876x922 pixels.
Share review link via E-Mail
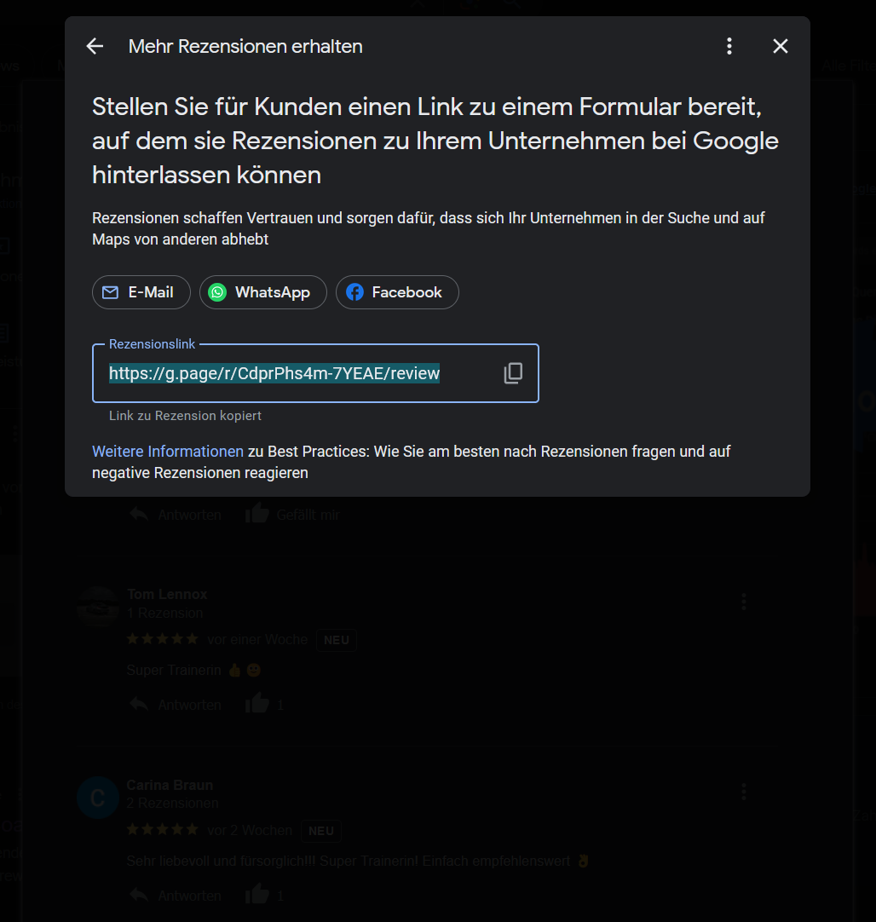coord(141,292)
